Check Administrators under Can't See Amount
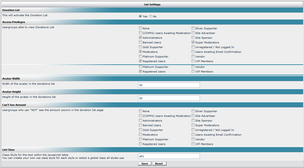Screen dimensions: 304x168 [x=140, y=120]
